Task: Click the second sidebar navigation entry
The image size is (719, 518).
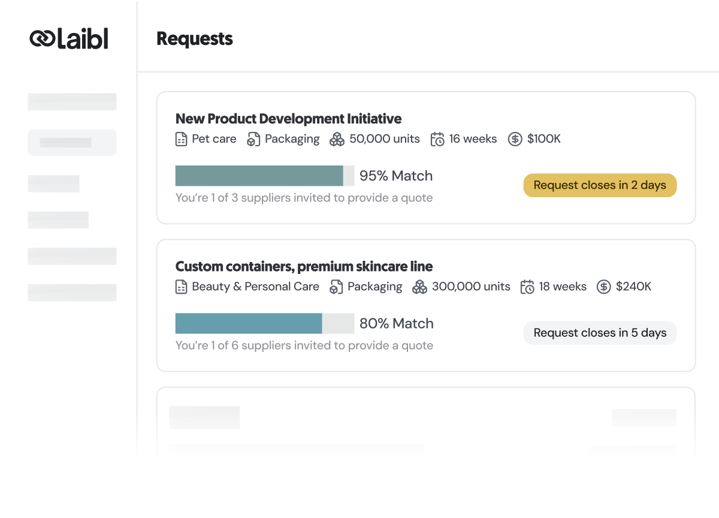Action: click(72, 143)
